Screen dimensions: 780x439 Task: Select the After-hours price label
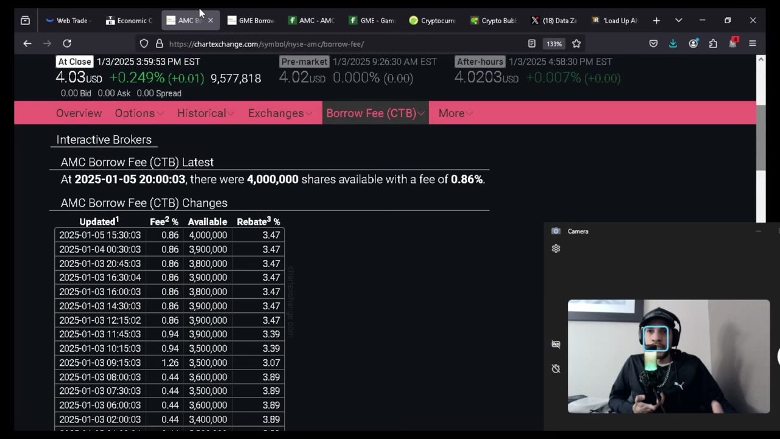pyautogui.click(x=480, y=62)
